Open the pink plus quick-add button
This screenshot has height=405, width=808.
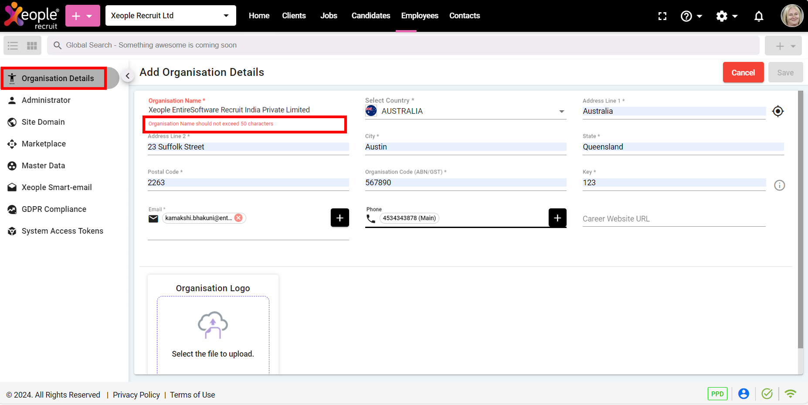tap(83, 16)
